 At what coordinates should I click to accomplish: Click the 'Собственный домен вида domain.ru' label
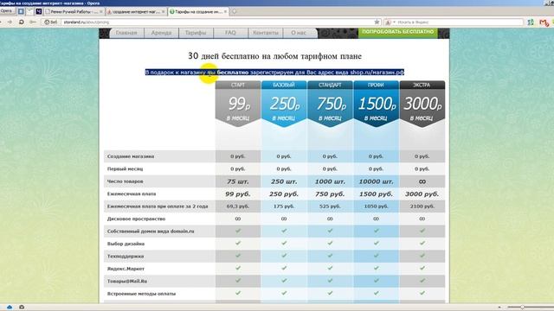pos(151,232)
